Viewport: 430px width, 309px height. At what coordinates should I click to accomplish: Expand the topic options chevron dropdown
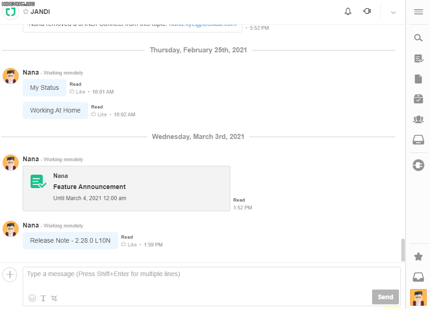click(x=393, y=13)
